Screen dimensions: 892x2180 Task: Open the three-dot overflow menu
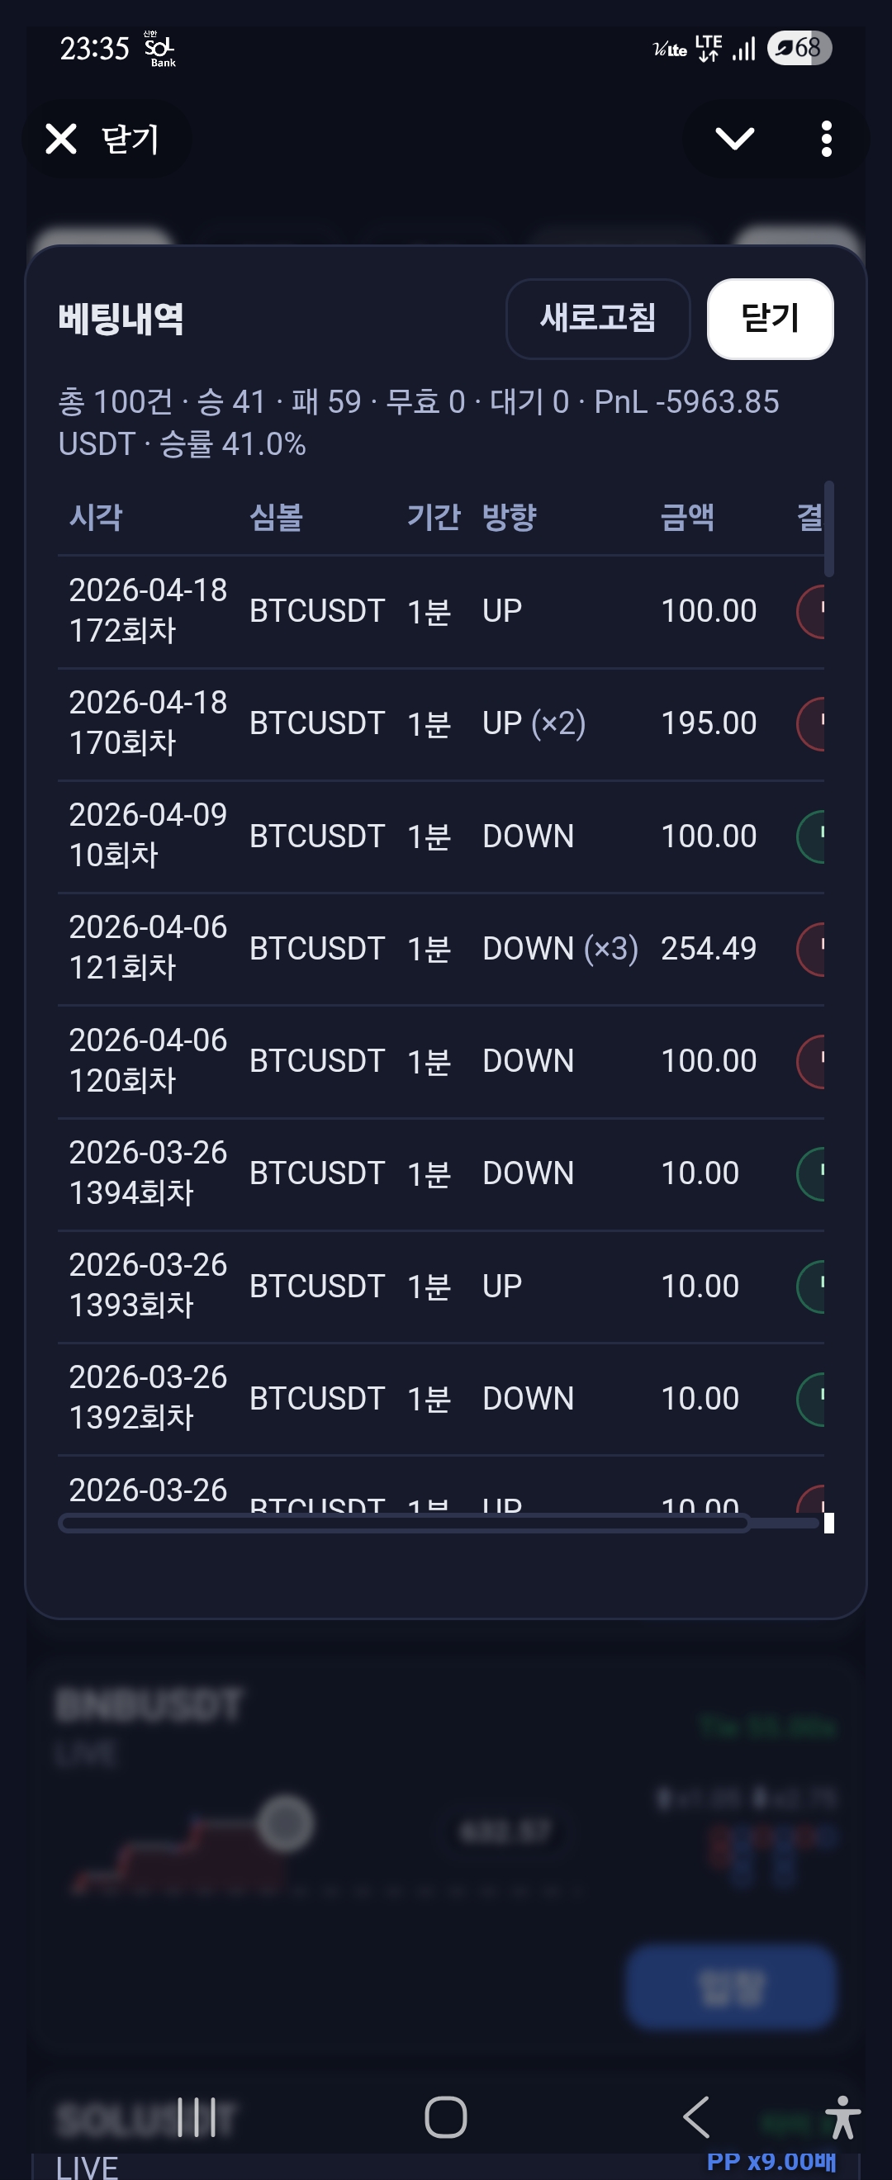(826, 139)
